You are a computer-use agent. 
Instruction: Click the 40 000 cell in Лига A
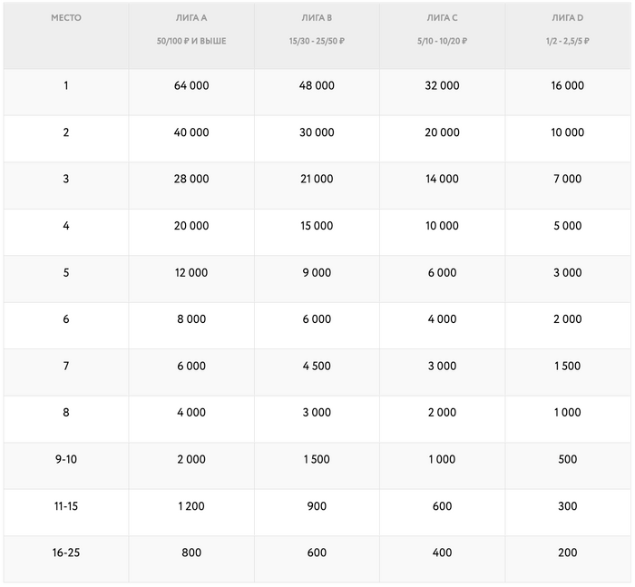point(190,132)
